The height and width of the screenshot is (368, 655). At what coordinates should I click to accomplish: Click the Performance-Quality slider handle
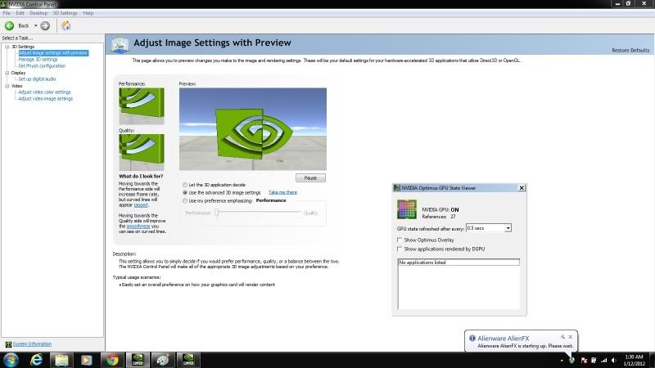click(217, 213)
